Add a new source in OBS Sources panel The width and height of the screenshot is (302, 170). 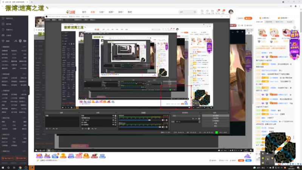pyautogui.click(x=83, y=128)
